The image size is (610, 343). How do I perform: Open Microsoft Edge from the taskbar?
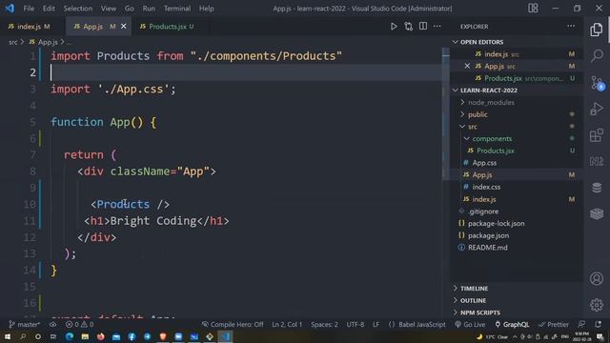(70, 336)
